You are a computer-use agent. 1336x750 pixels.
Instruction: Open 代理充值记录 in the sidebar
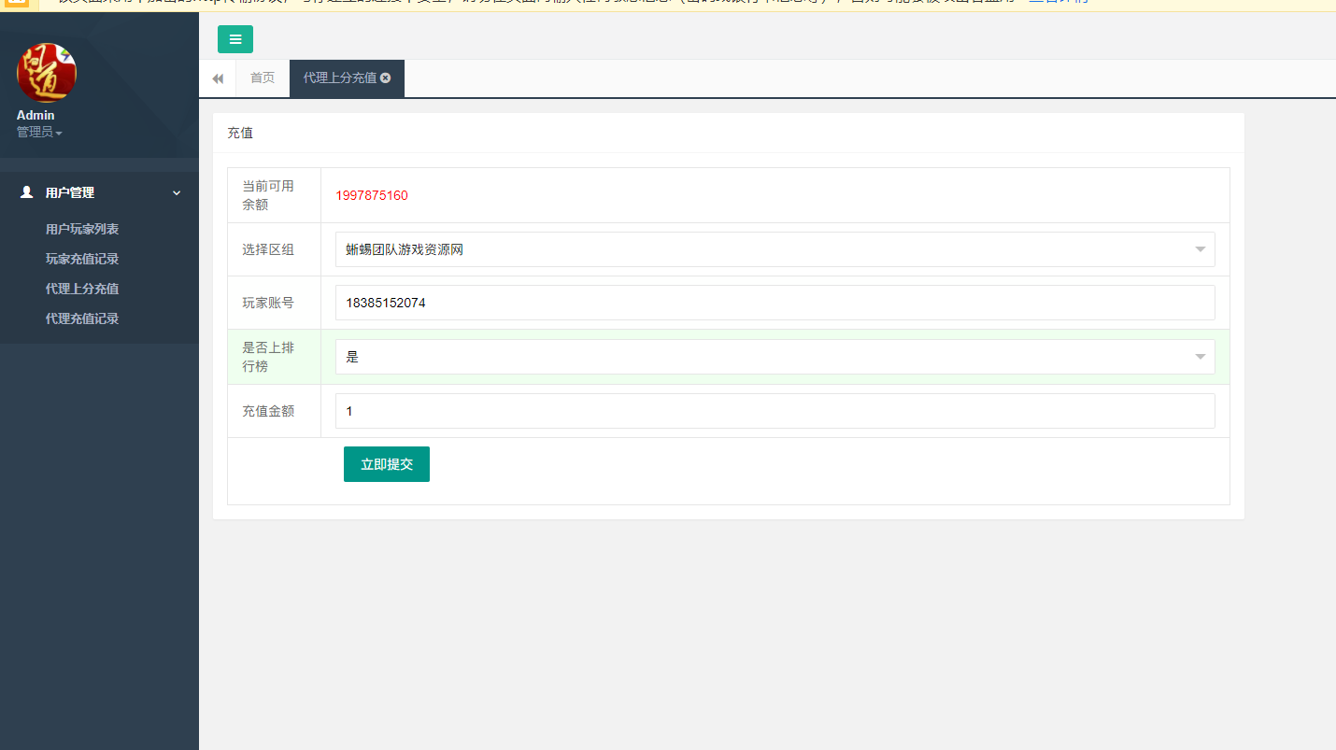pos(82,318)
